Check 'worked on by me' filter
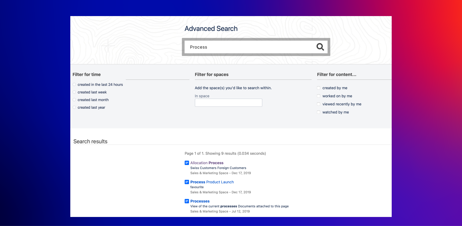The width and height of the screenshot is (462, 226). [319, 96]
